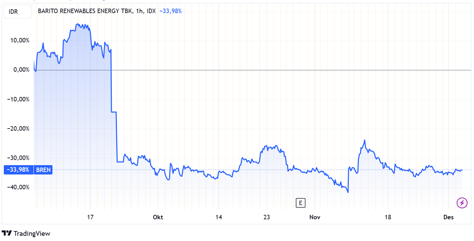The height and width of the screenshot is (241, 474).
Task: Click the Des month label
Action: (x=448, y=217)
